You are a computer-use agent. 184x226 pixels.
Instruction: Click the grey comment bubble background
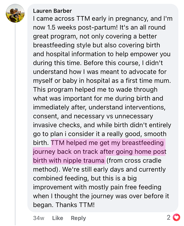point(103,108)
